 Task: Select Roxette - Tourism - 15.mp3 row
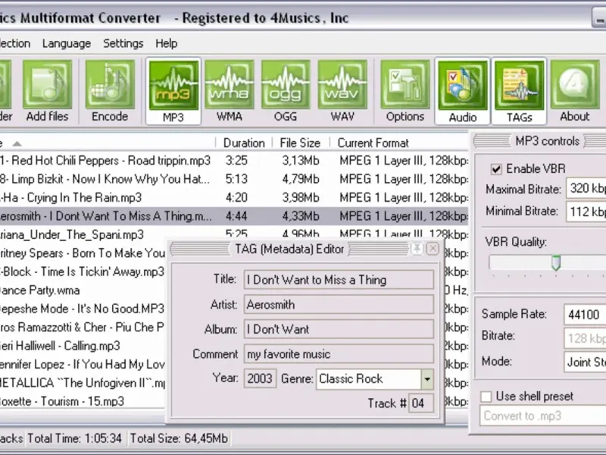point(83,402)
